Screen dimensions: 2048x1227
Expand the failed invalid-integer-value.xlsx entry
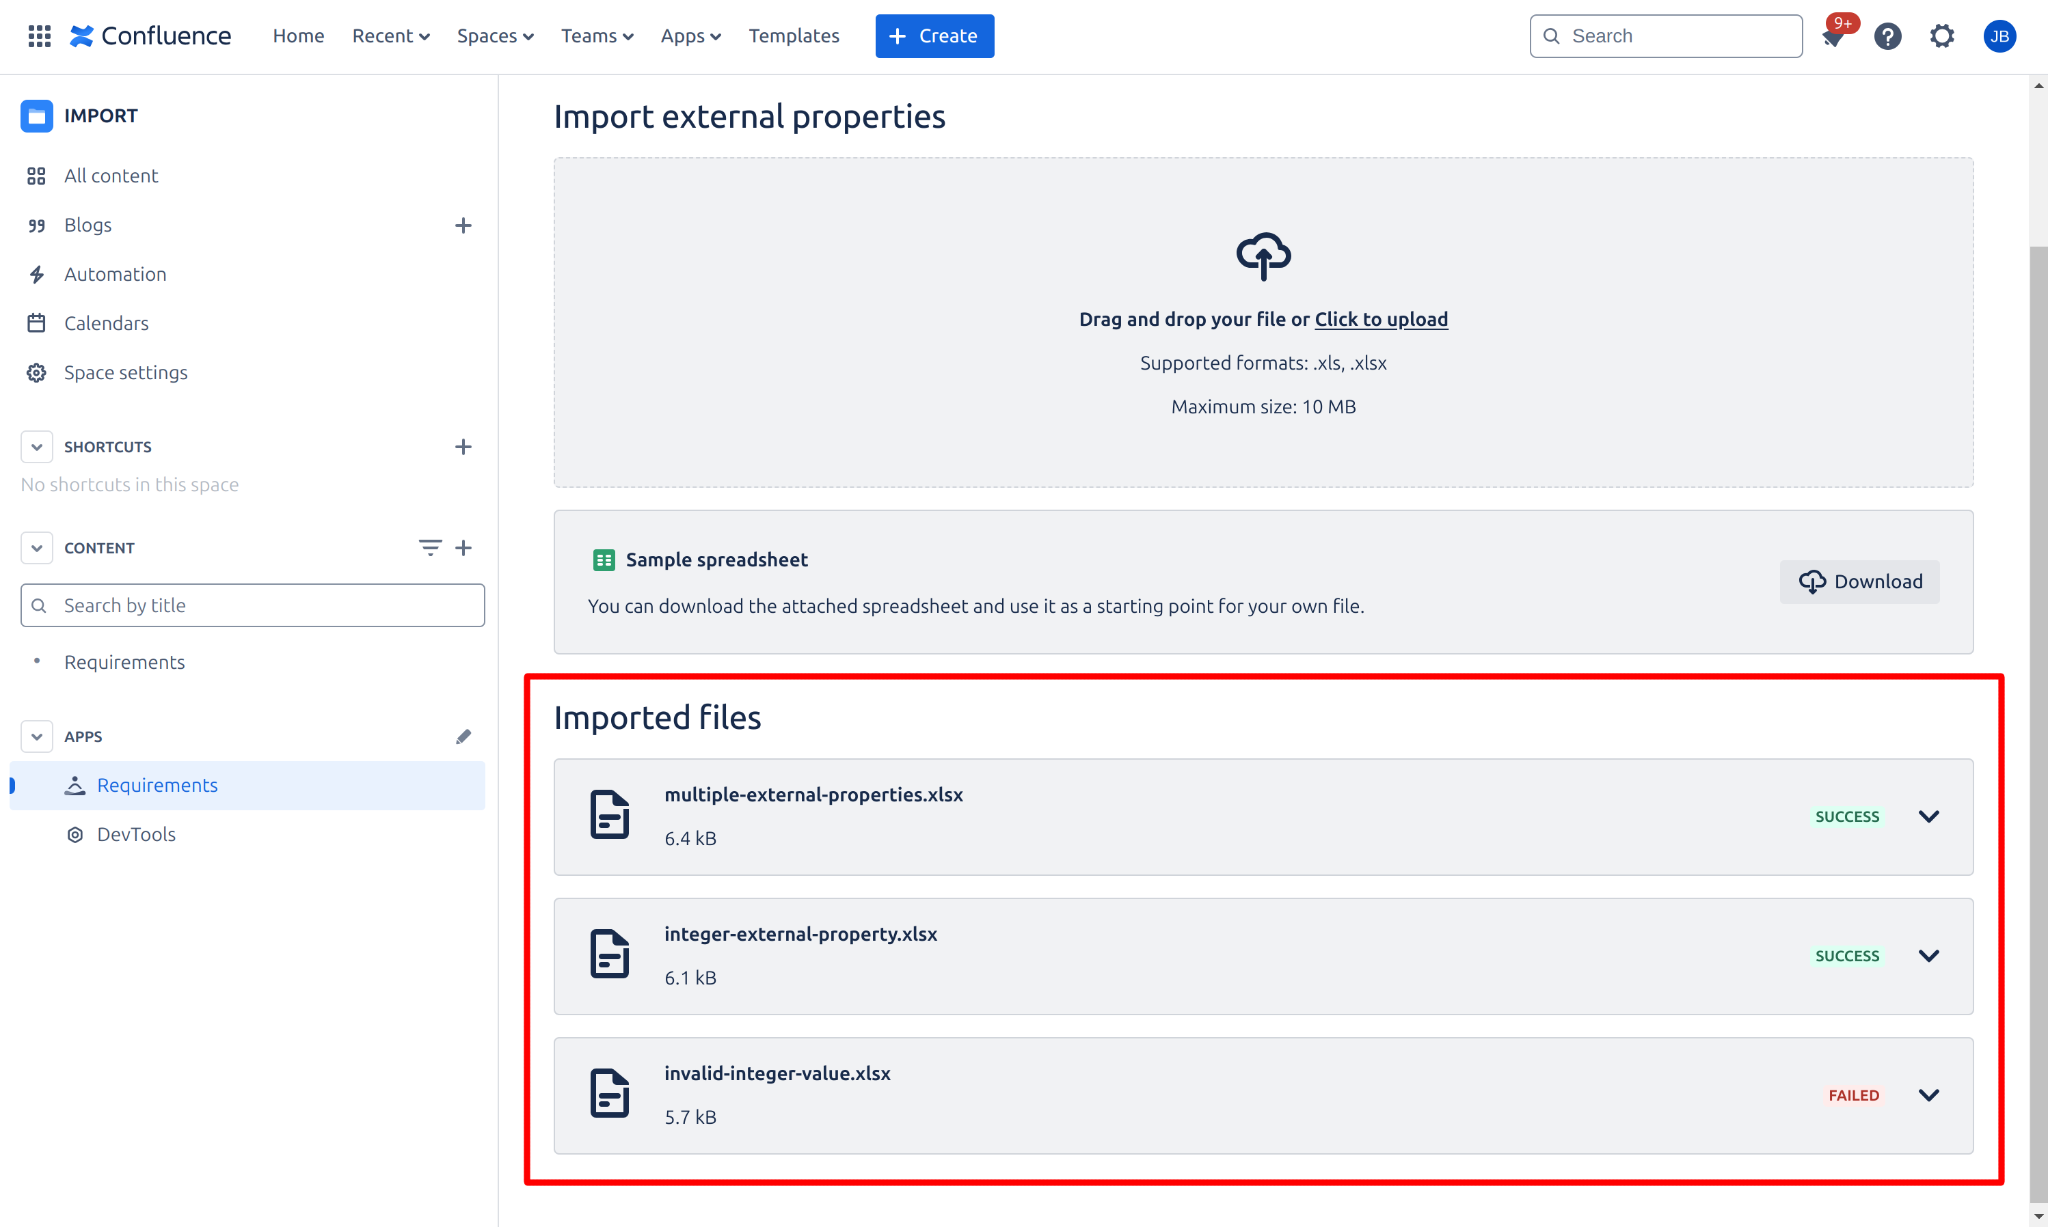pos(1928,1096)
